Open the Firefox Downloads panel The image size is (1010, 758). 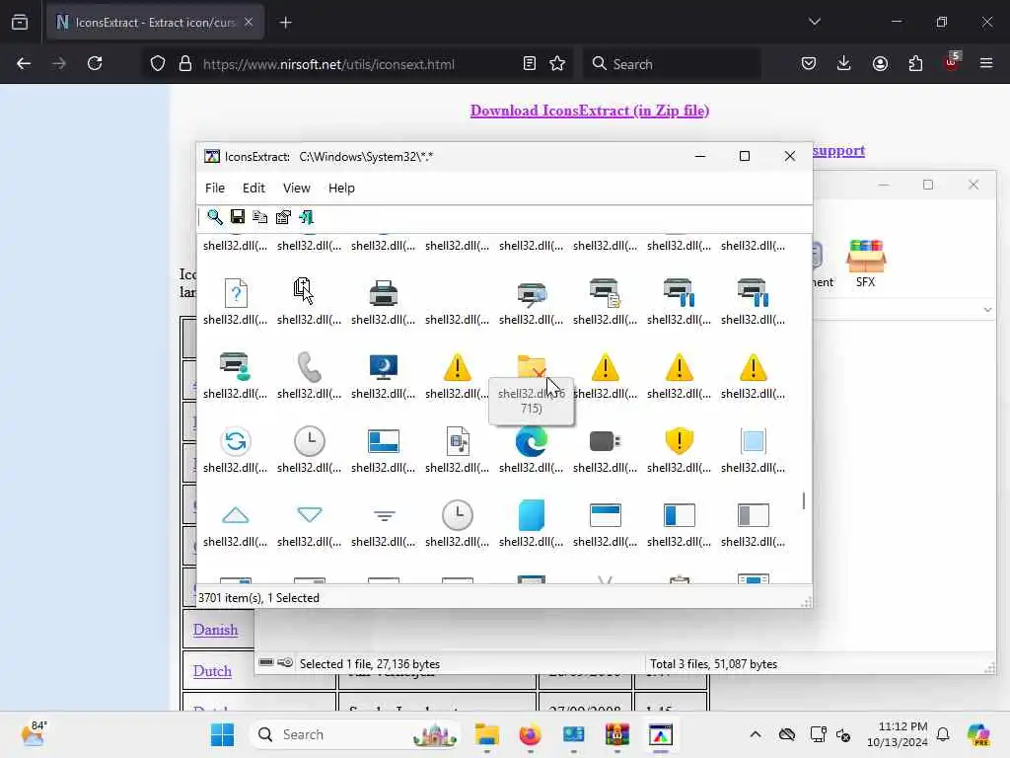pyautogui.click(x=844, y=63)
